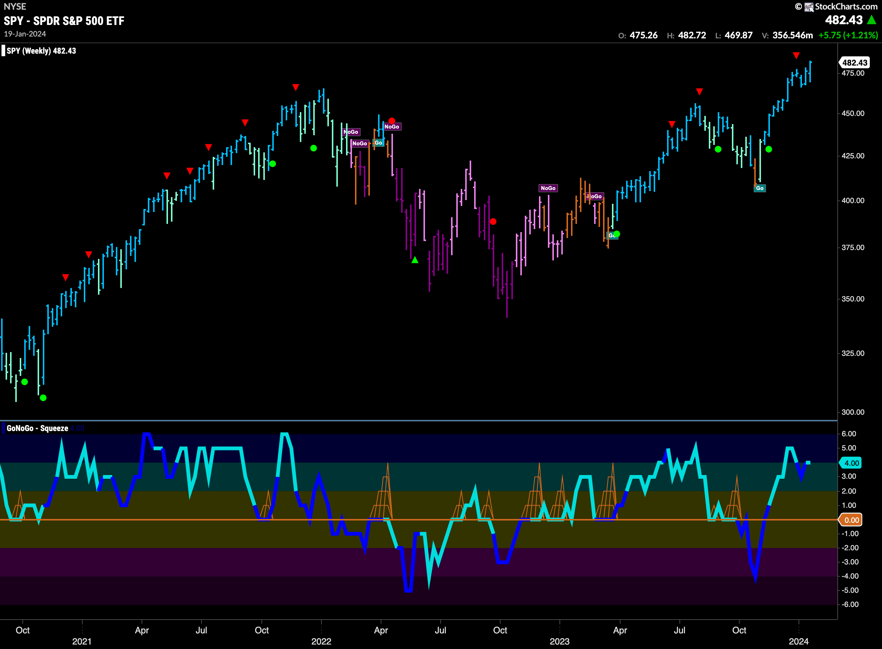Click the white legend swatch beside SPY (Weekly)
882x649 pixels.
pyautogui.click(x=3, y=51)
